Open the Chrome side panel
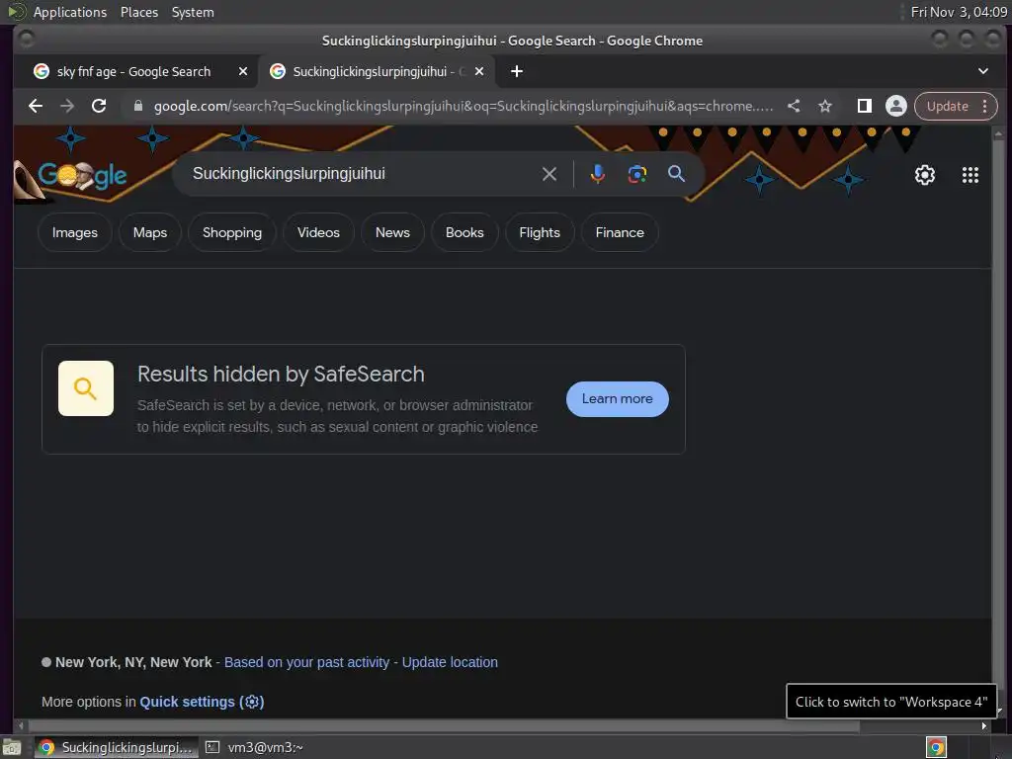The height and width of the screenshot is (759, 1012). (x=864, y=106)
